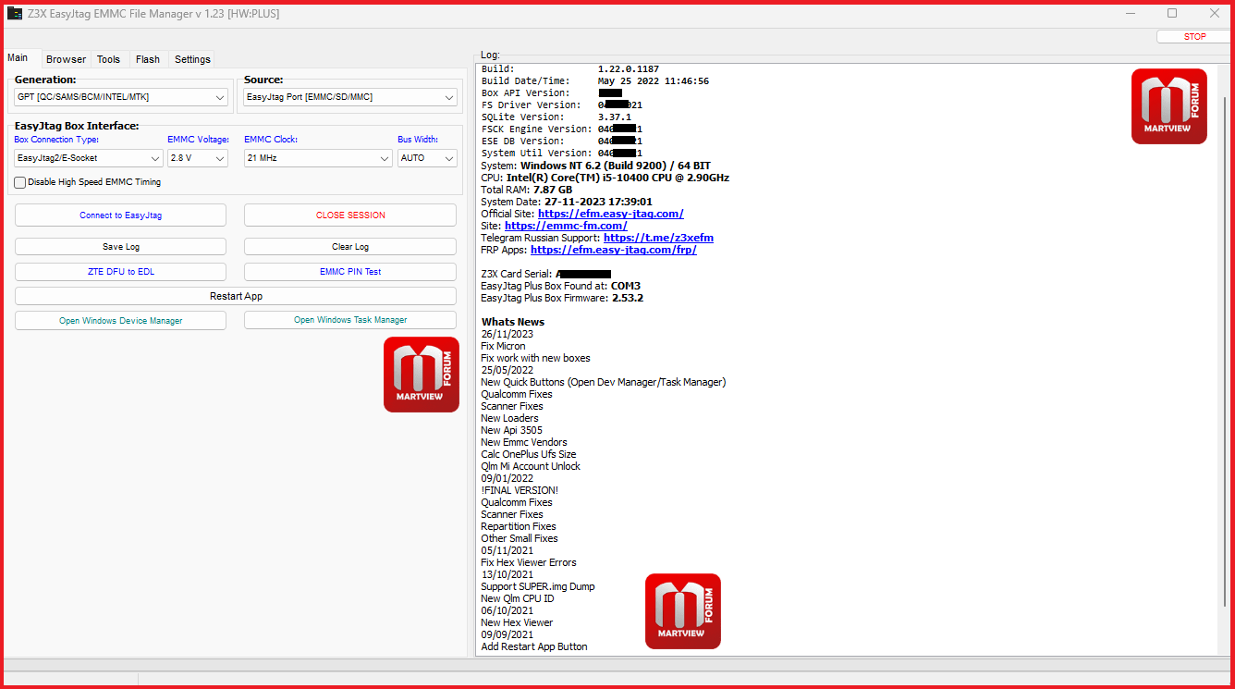Image resolution: width=1235 pixels, height=689 pixels.
Task: Click Open Windows Task Manager button
Action: tap(350, 320)
